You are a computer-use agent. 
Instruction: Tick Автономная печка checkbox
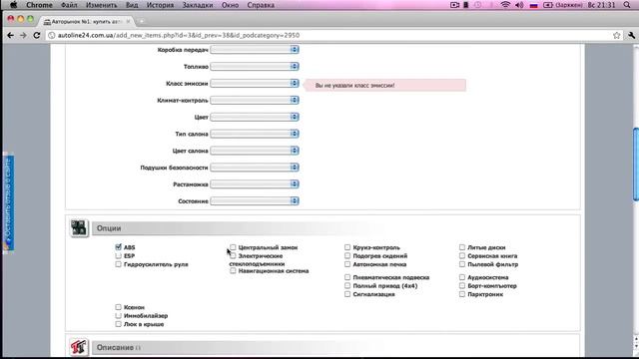[347, 264]
